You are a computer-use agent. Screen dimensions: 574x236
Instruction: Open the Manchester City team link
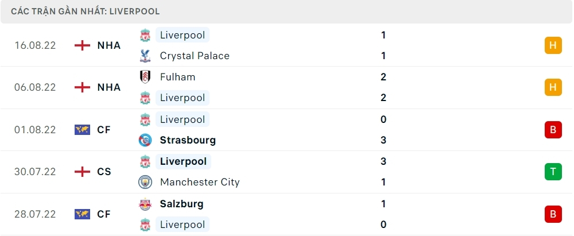point(200,182)
